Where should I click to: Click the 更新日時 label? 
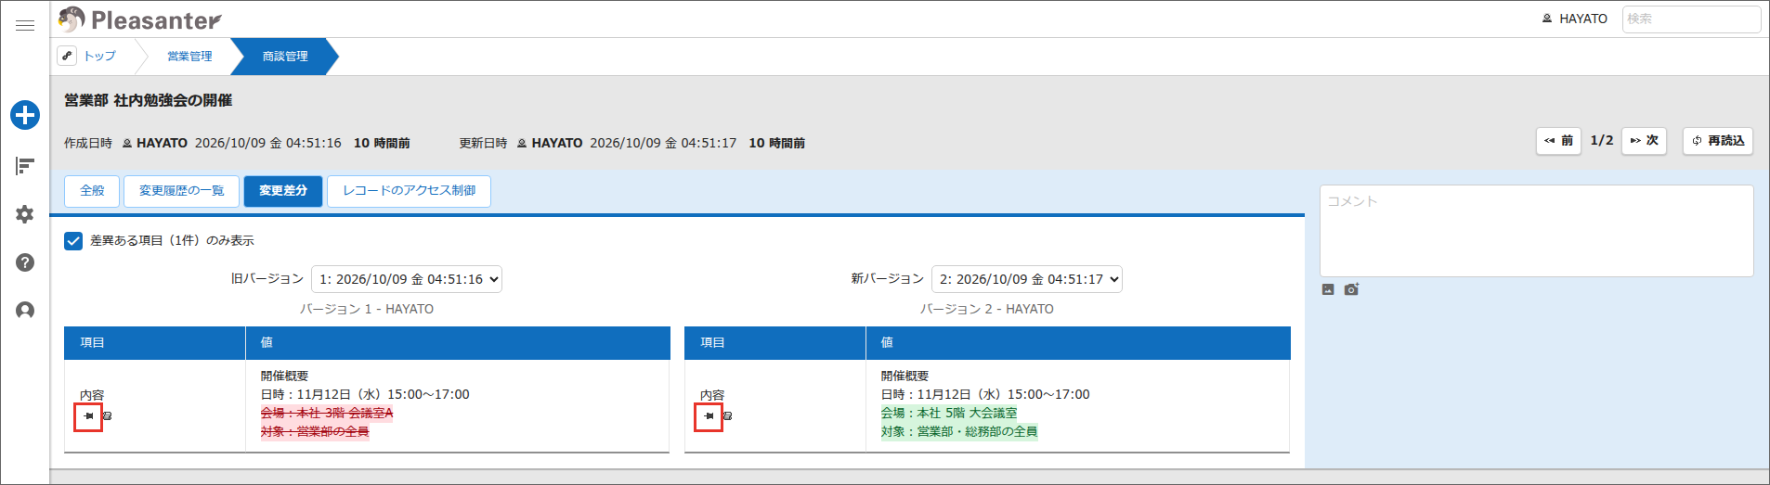483,144
